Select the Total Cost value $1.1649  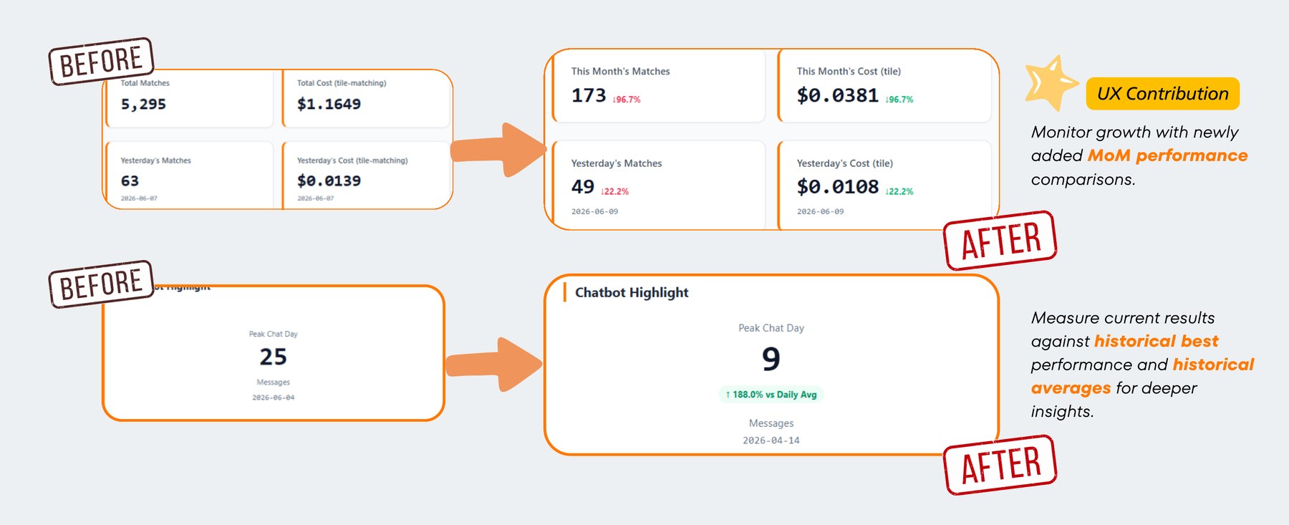(329, 105)
